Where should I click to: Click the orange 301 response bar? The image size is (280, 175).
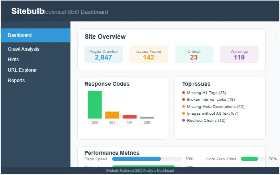point(112,115)
